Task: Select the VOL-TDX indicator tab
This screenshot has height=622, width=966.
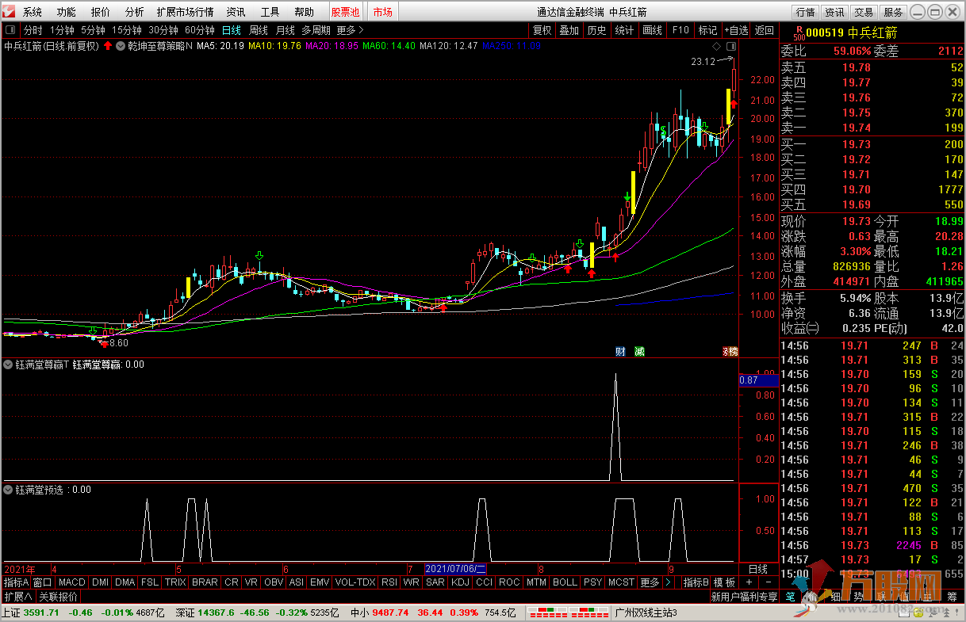Action: (355, 582)
